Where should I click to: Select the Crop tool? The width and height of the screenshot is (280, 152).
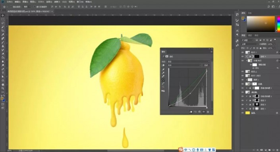[x=3, y=31]
